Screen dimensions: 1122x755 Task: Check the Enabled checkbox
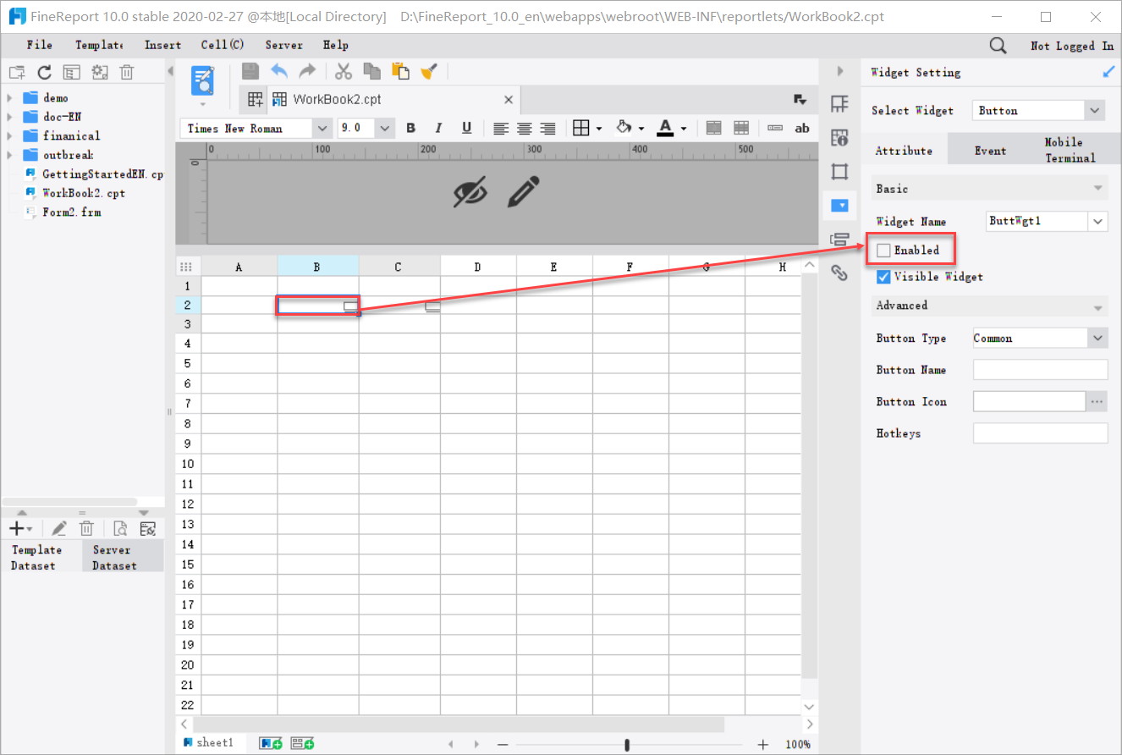[x=884, y=251]
